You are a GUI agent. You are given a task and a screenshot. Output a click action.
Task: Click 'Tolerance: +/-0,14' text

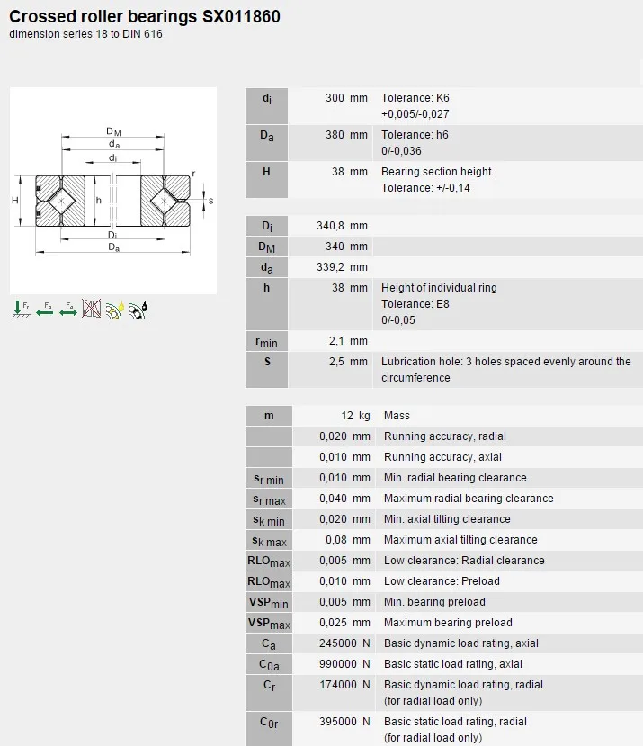(x=425, y=188)
